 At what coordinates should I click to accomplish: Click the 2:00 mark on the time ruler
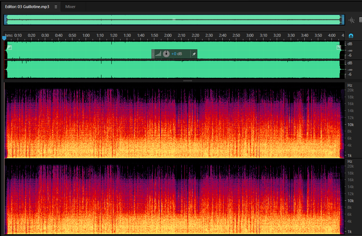tap(168, 35)
